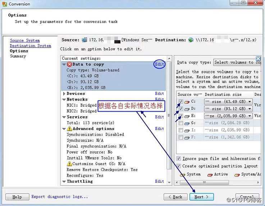Select the 'NIC1: Bridged' row
The height and width of the screenshot is (206, 265).
click(82, 105)
